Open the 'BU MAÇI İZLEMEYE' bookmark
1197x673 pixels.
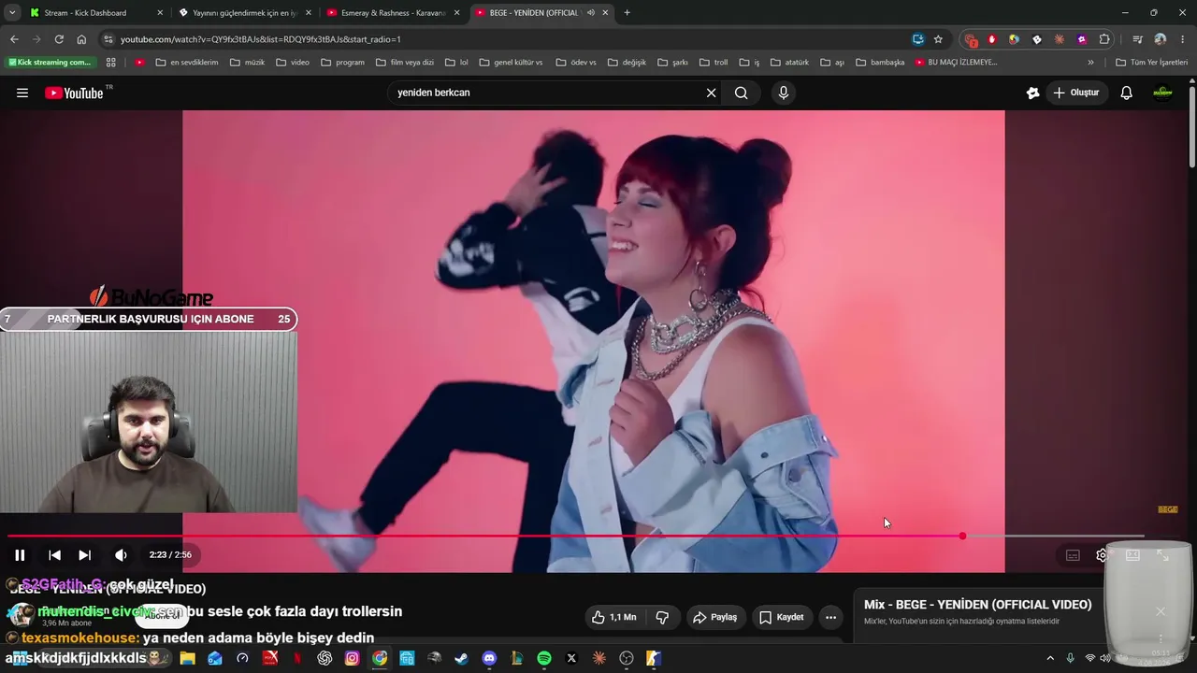[956, 63]
